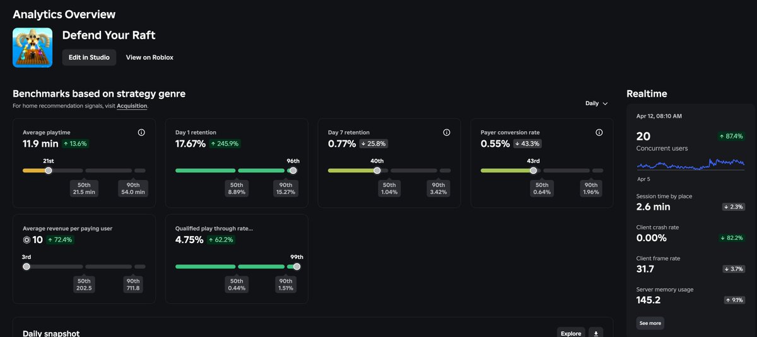Click the 245.9% change badge on Day 1 retention
Screen dimensions: 757x337
point(225,144)
